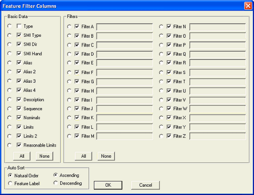254x195 pixels.
Task: Select the radio button beside Filter Z
Action: pos(161,136)
